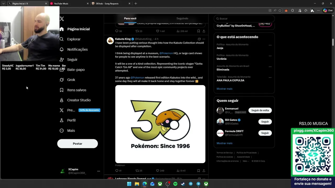Open options for the Eliminada trending topic
The width and height of the screenshot is (335, 188).
pos(270,67)
